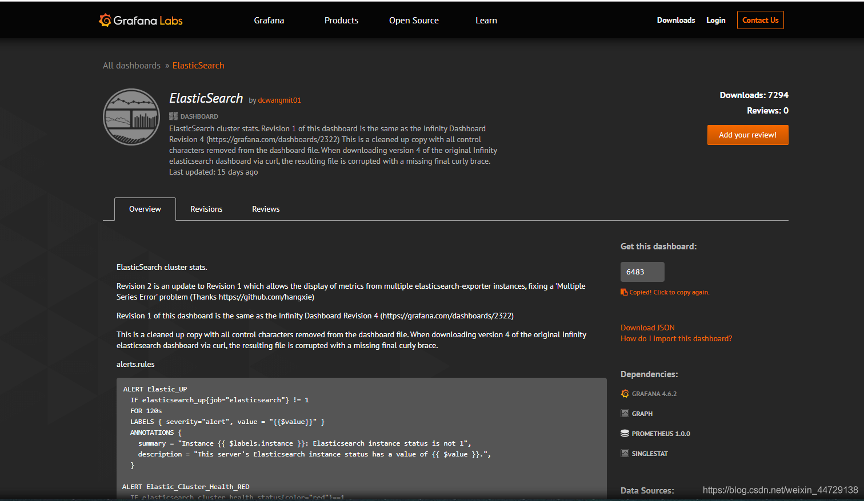Screen dimensions: 864x501
Task: Open the Learn menu
Action: point(486,21)
